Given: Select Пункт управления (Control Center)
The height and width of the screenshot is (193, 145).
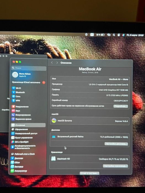Looking at the screenshot, I should click(x=22, y=138).
